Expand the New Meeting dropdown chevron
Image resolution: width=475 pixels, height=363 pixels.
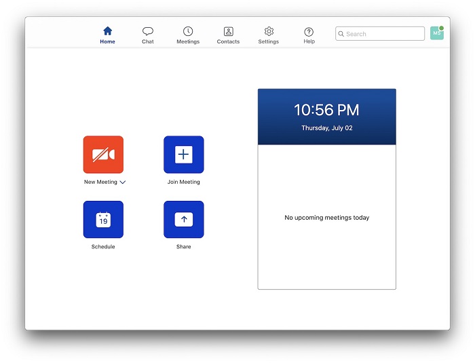click(123, 183)
